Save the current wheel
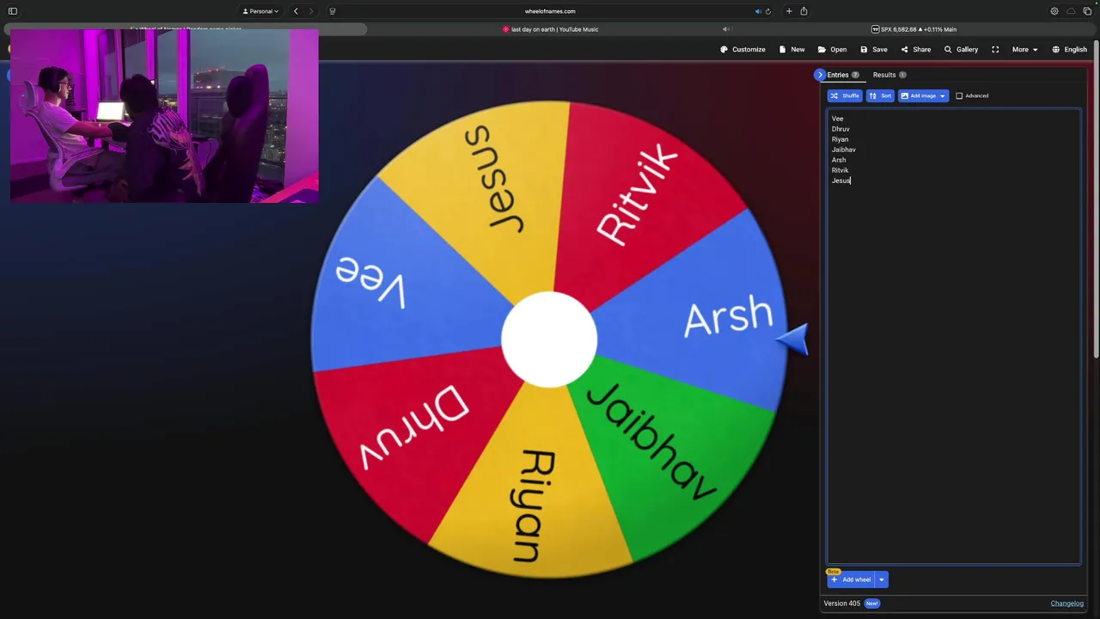 (874, 50)
